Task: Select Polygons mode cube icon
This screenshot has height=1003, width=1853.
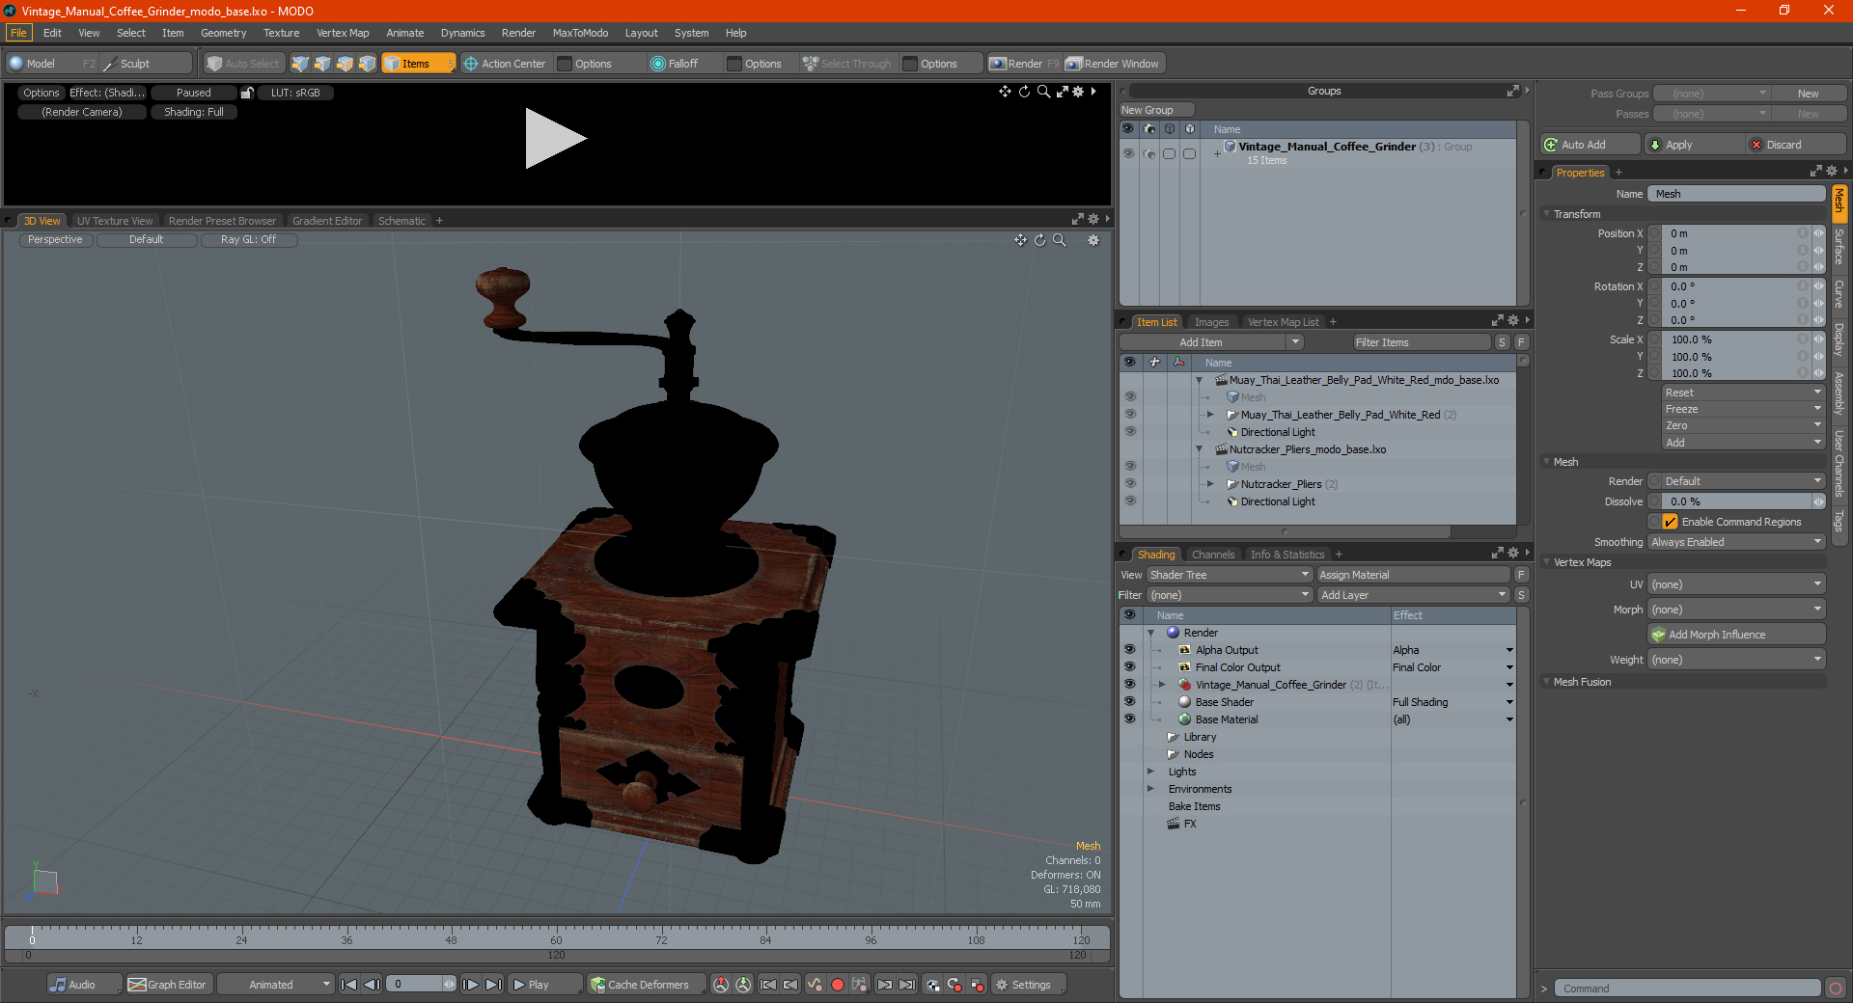Action: [x=345, y=64]
